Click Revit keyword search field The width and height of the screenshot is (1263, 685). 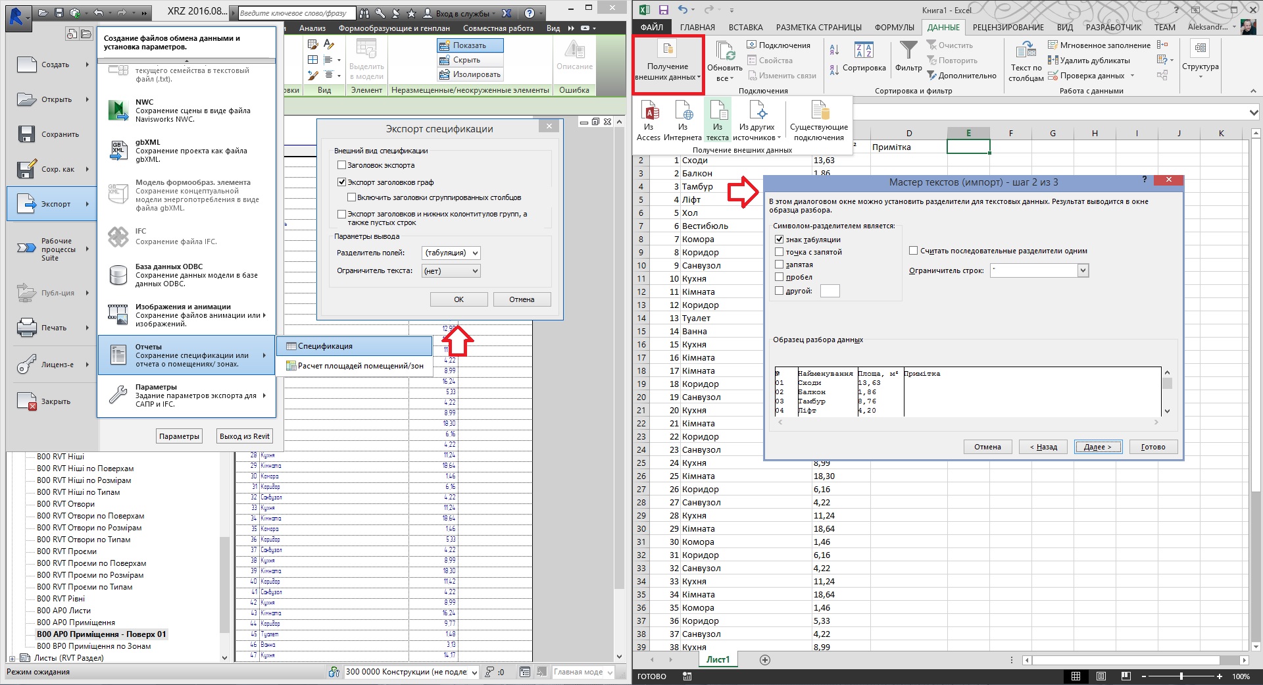click(296, 13)
